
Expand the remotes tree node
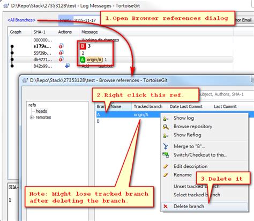coord(32,117)
